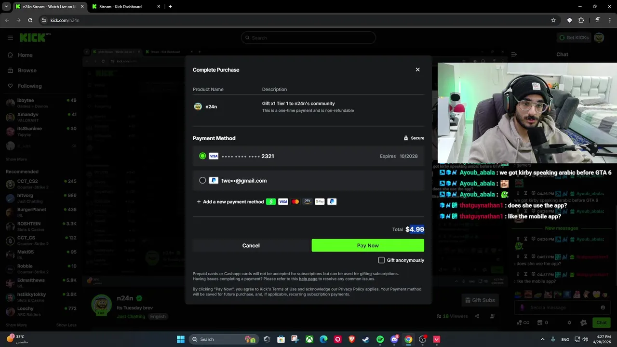The image size is (617, 347).
Task: Click the Visa logo beside the card number
Action: (214, 156)
